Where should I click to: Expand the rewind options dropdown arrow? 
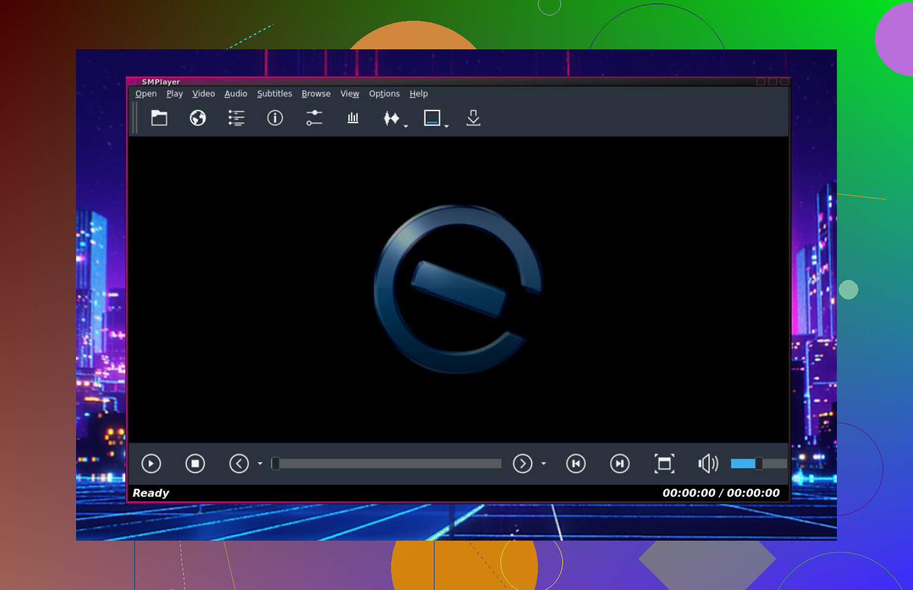tap(260, 463)
